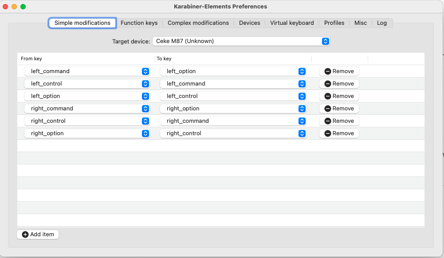Click the first empty row in the table
The image size is (444, 258).
click(x=220, y=146)
